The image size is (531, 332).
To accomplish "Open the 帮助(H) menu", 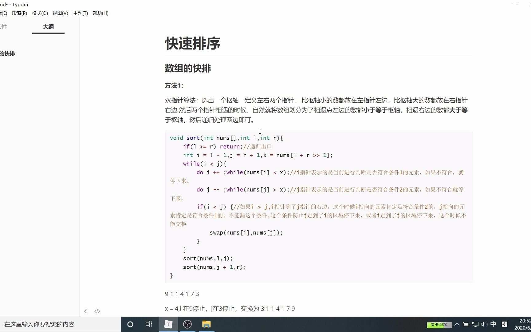I will tap(100, 13).
